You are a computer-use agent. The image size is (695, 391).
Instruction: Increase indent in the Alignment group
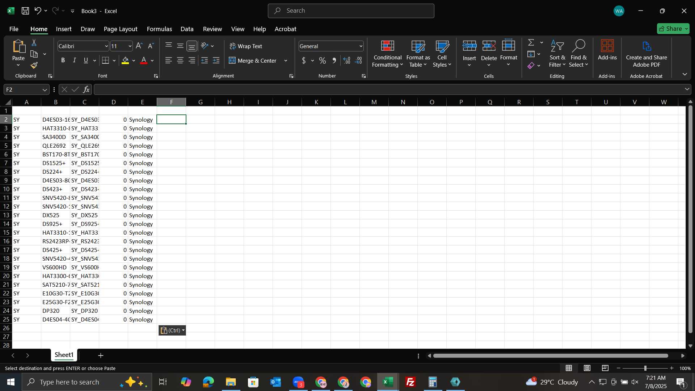[x=216, y=60]
